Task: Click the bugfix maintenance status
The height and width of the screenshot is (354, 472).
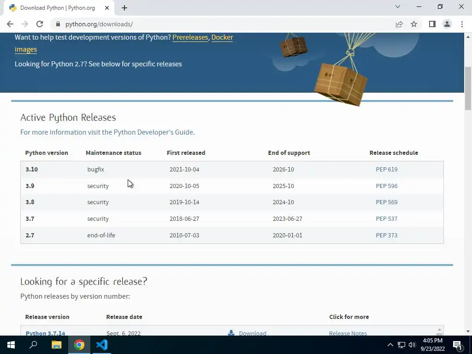Action: tap(96, 170)
